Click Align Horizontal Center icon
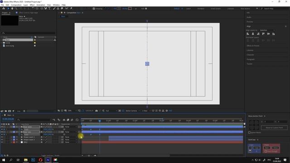The image size is (290, 163). click(253, 34)
